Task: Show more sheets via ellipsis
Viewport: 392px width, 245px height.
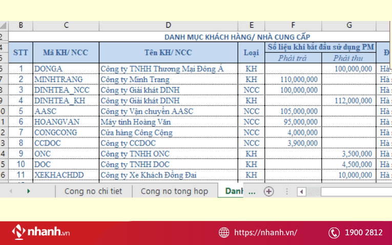Action: (252, 192)
